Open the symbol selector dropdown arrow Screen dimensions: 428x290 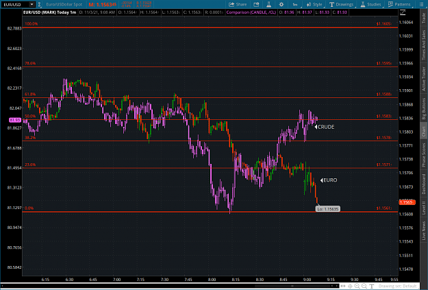pyautogui.click(x=32, y=4)
